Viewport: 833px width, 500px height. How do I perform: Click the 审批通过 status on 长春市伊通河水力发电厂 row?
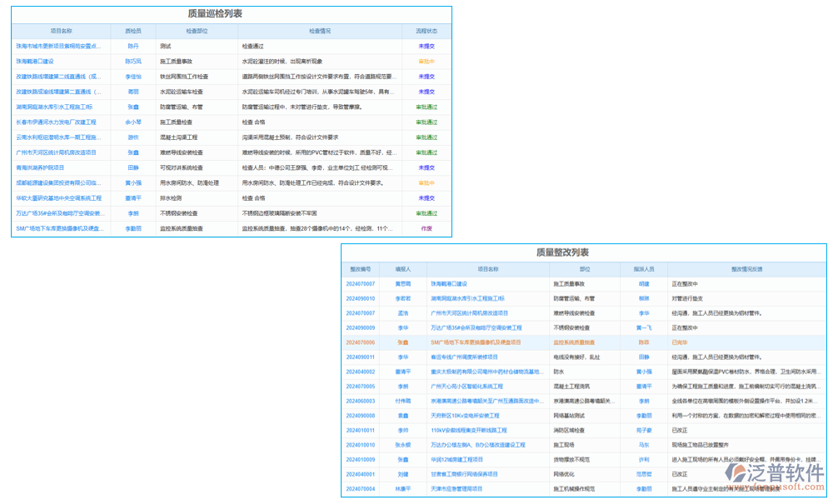coord(425,120)
